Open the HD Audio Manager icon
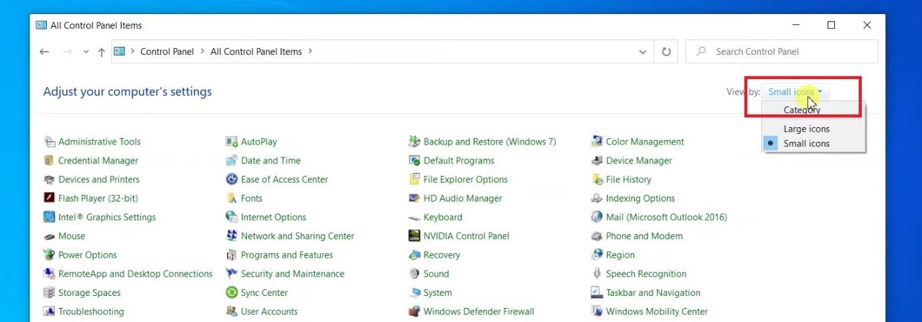Viewport: 922px width, 322px height. 414,198
